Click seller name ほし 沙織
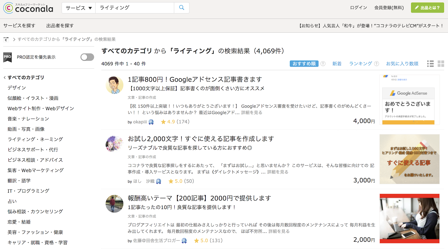Screen dimensions: 448x250 [144, 181]
